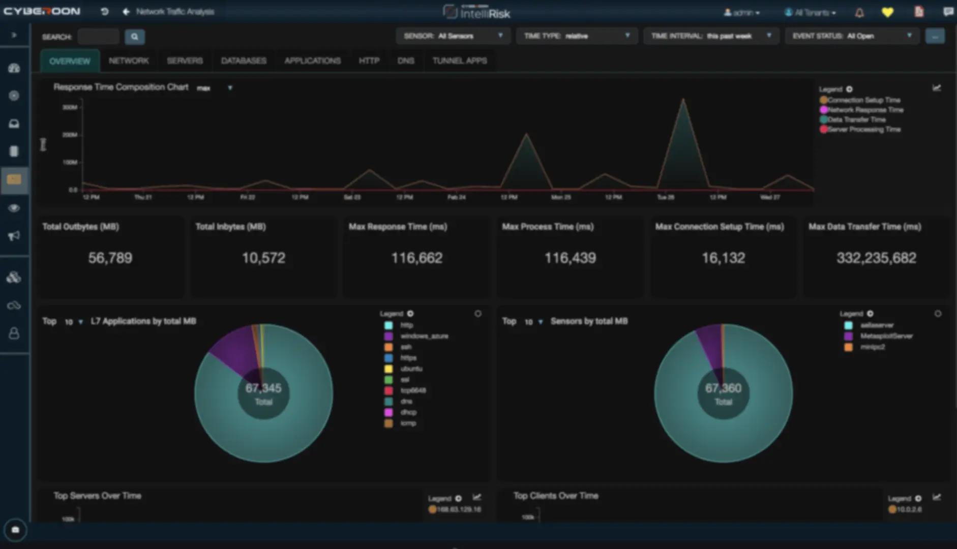Open the Top 10 dropdown for Sensors

pos(533,322)
